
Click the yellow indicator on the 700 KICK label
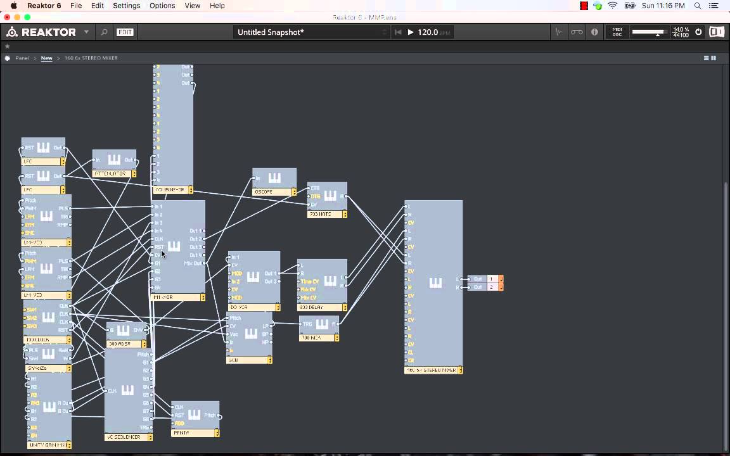pos(336,338)
